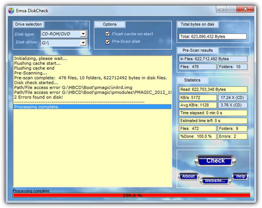Click the Check button

(x=215, y=161)
